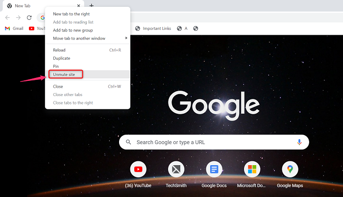Click the browser Forward arrow
The height and width of the screenshot is (197, 343).
19,18
